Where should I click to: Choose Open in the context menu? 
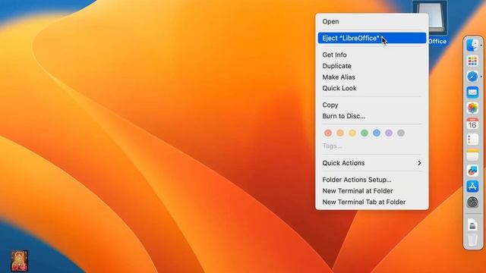372,22
